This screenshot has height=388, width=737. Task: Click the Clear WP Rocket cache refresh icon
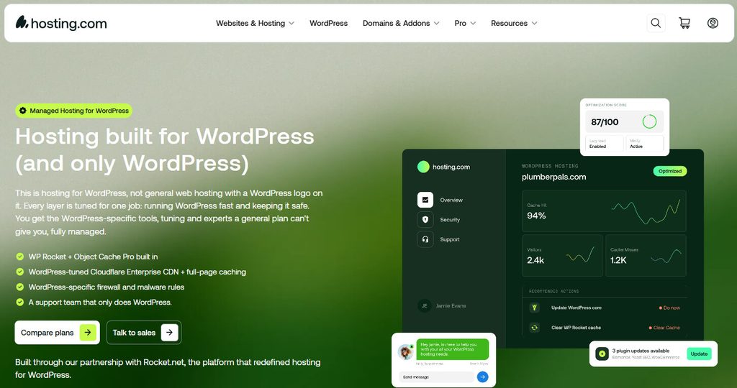pyautogui.click(x=535, y=328)
